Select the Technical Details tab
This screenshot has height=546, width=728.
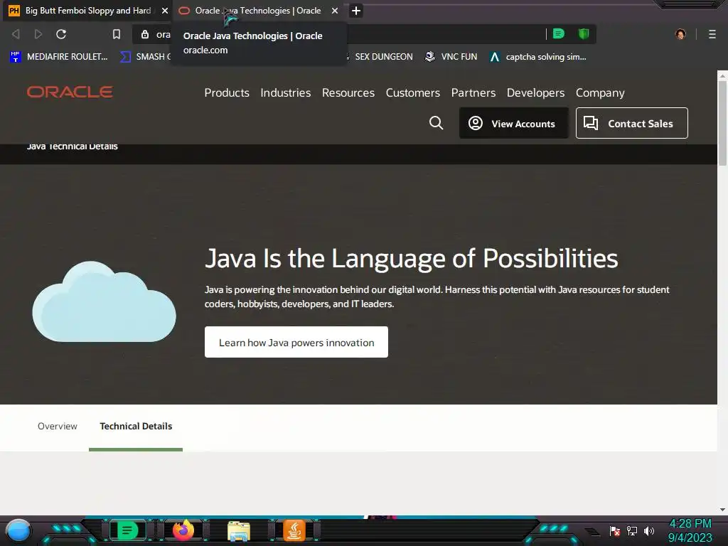[136, 427]
